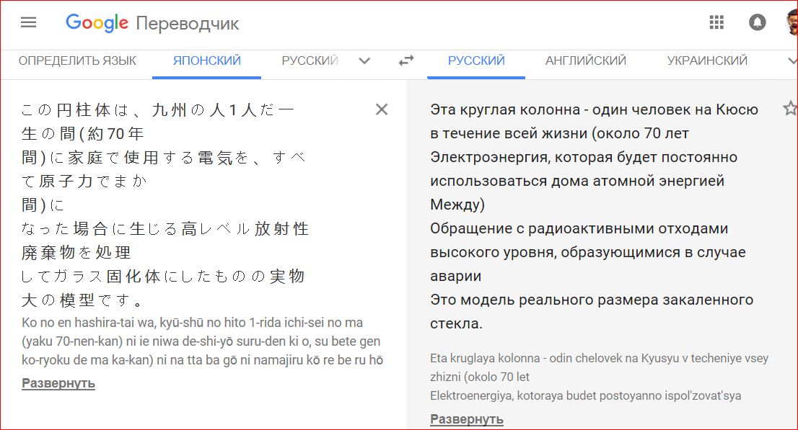Star the Russian translation
The width and height of the screenshot is (798, 430).
point(789,109)
